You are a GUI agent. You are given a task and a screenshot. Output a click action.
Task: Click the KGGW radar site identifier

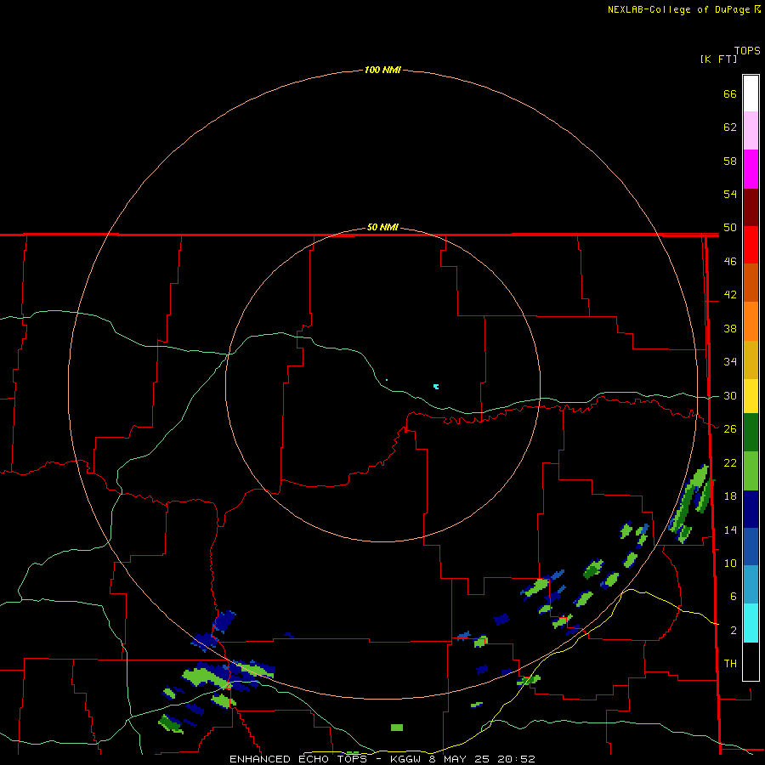[405, 759]
